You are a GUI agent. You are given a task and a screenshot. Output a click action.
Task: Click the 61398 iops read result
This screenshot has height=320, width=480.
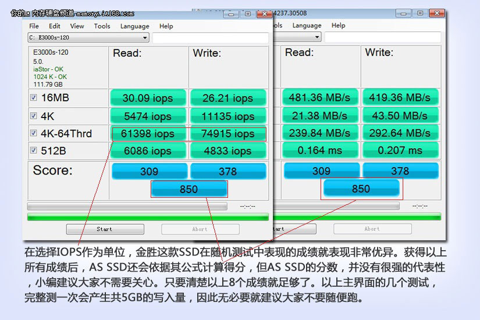[x=148, y=134]
